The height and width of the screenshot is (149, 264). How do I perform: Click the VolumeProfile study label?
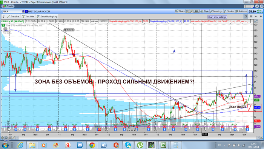tap(221, 22)
